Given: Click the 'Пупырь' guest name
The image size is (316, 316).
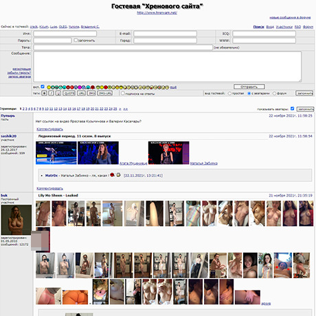Looking at the screenshot, I should pos(8,115).
